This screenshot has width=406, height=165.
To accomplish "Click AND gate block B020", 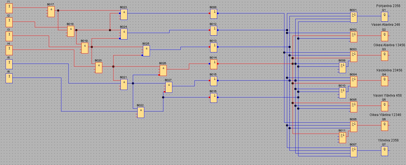I will point(99,68).
